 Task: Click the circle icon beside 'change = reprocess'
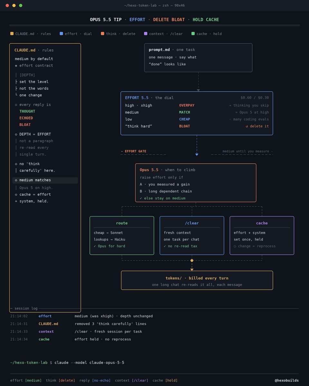point(235,246)
